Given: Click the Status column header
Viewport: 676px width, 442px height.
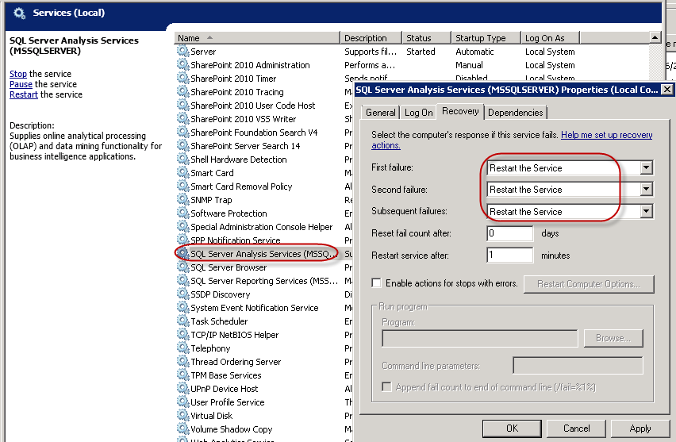Looking at the screenshot, I should [x=426, y=38].
